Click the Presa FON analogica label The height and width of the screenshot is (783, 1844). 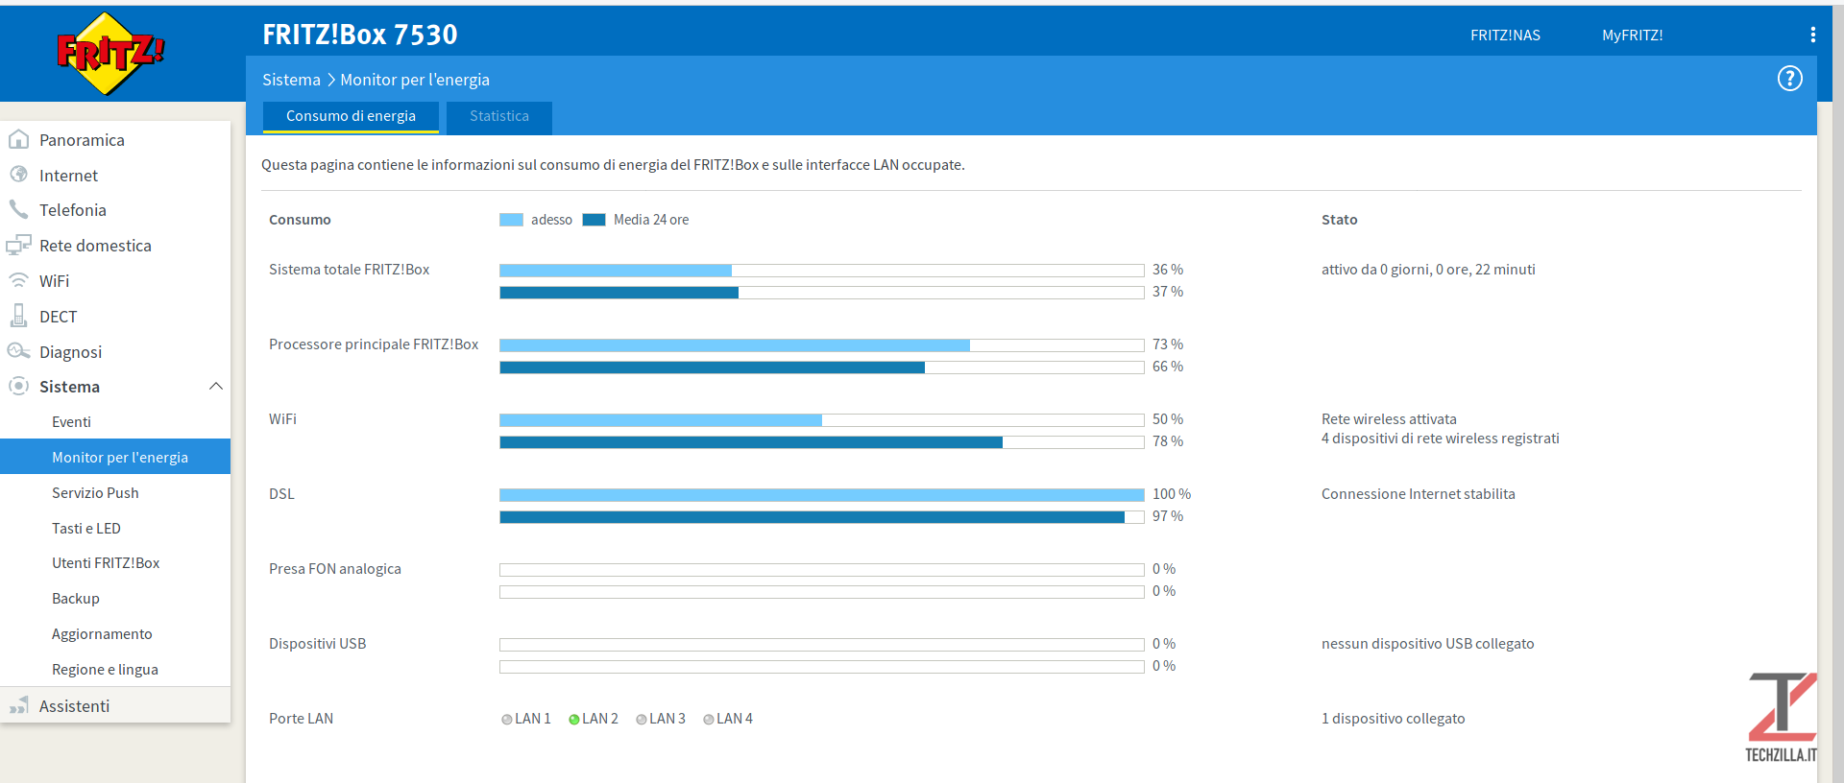point(335,569)
